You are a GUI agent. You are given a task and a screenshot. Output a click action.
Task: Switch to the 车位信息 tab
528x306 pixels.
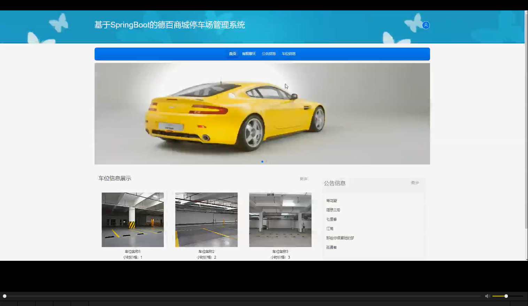click(x=289, y=54)
